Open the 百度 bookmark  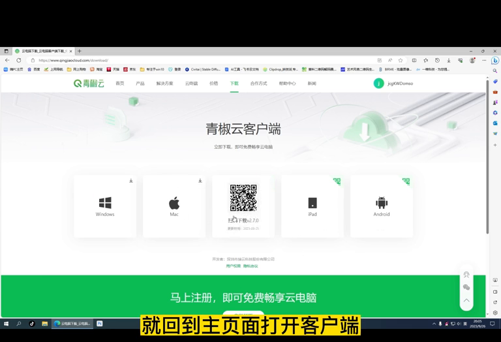(34, 69)
